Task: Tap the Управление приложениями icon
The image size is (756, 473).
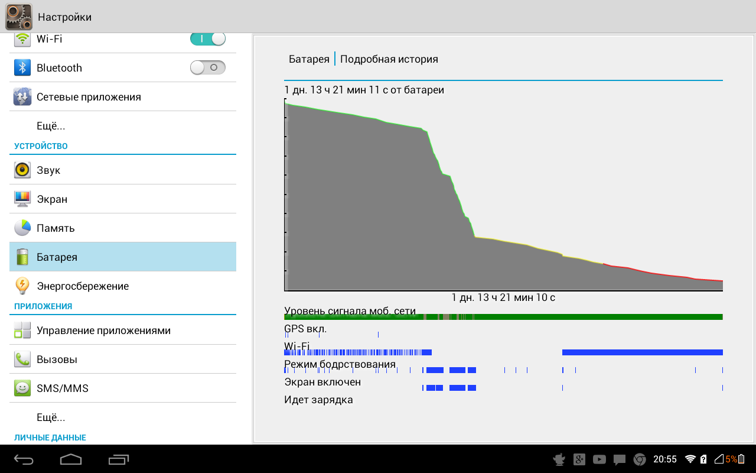Action: coord(22,330)
